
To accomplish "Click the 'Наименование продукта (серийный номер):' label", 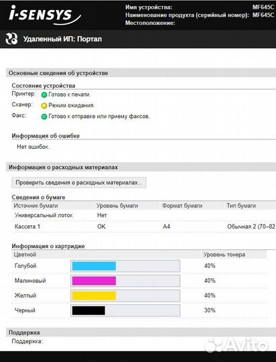I will coord(187,15).
